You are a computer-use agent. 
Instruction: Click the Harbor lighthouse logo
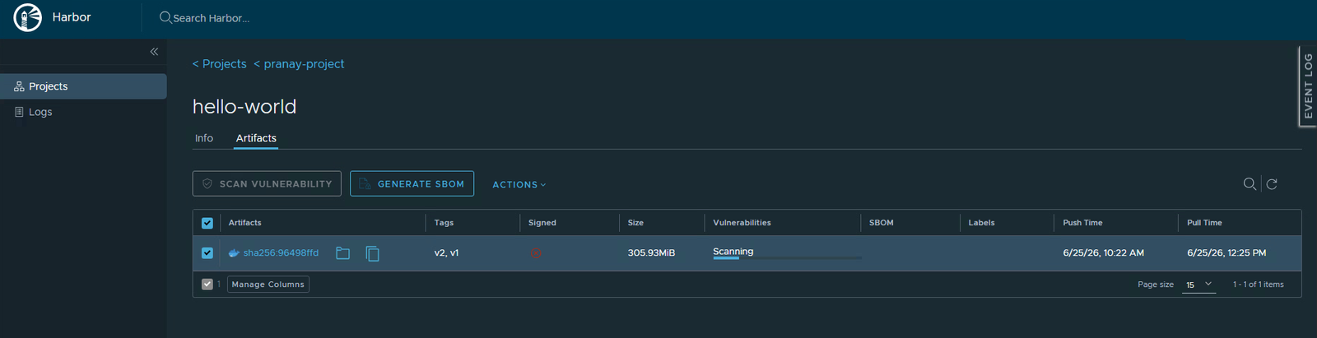[27, 17]
